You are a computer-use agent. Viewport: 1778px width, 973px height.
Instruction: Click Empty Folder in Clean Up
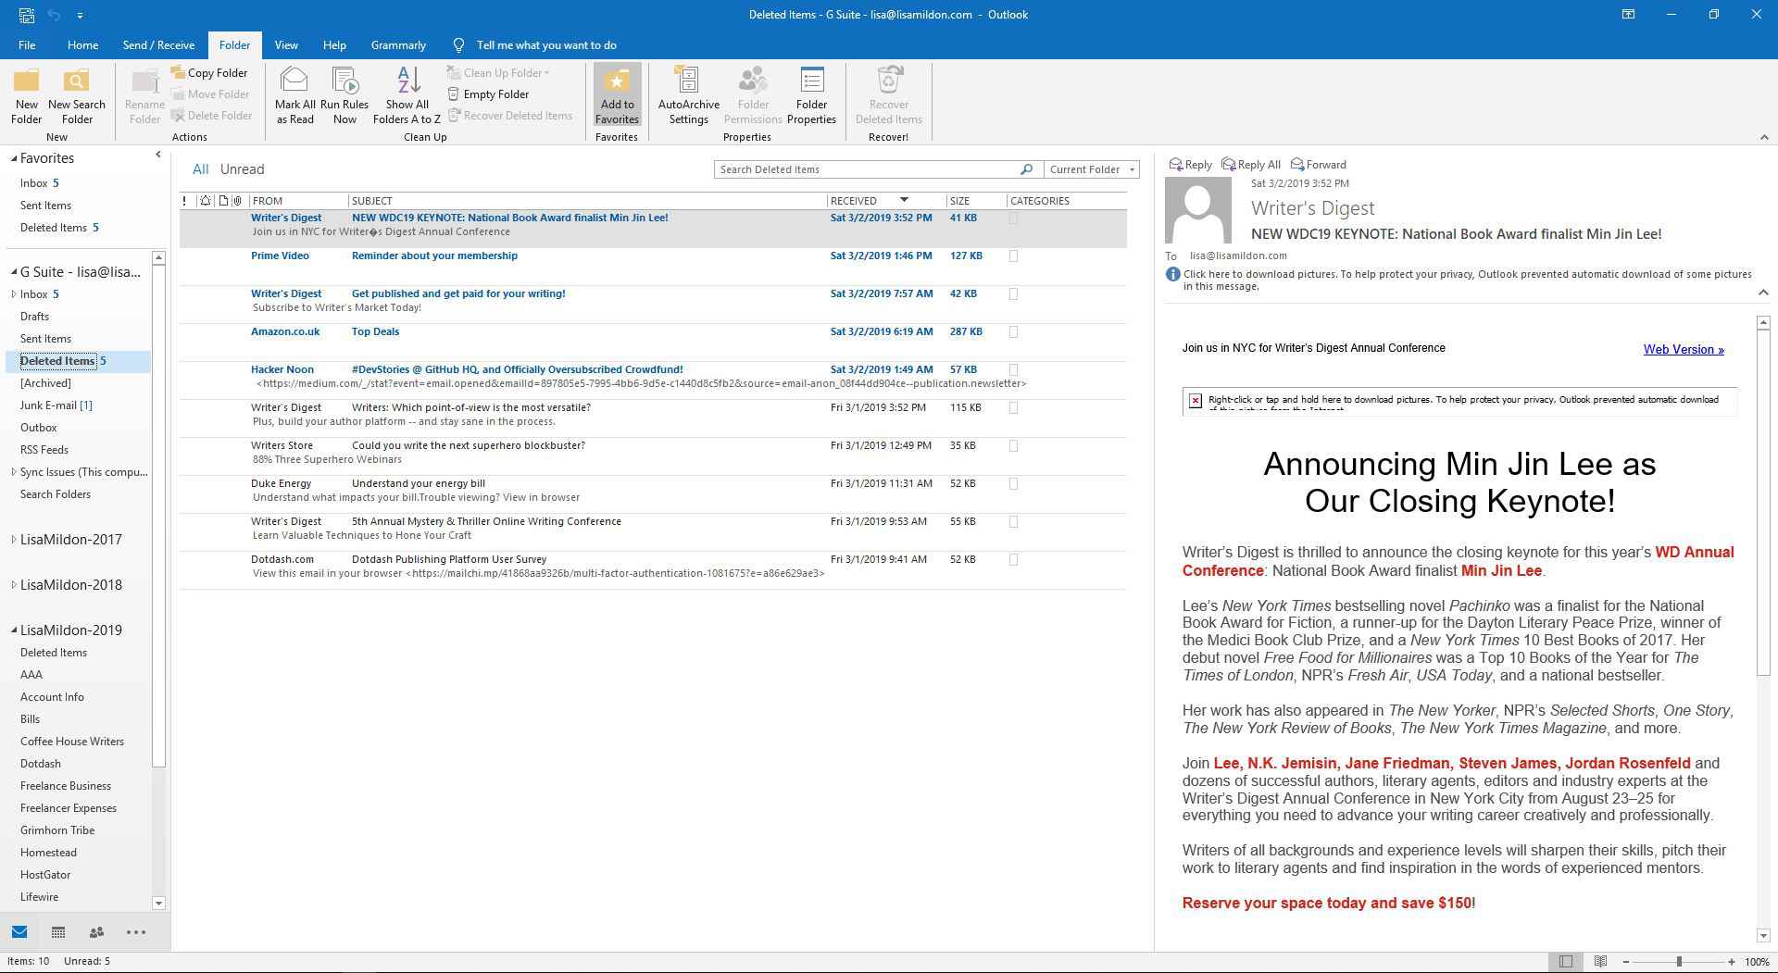click(x=488, y=94)
